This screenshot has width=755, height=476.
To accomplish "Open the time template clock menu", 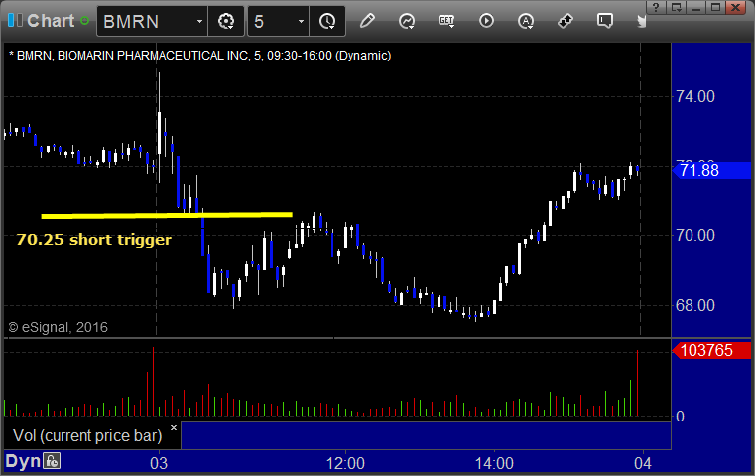I will coord(327,21).
